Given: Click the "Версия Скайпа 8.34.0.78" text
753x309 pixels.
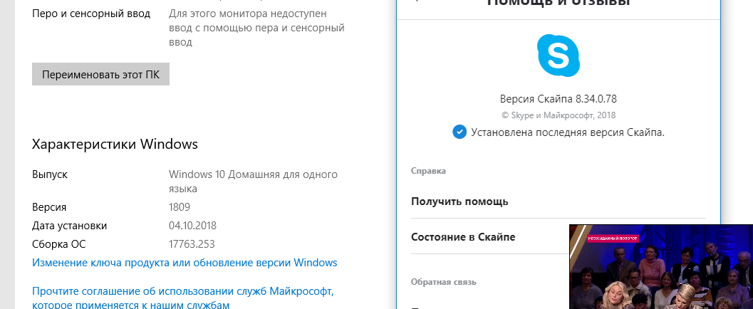Looking at the screenshot, I should pos(558,99).
